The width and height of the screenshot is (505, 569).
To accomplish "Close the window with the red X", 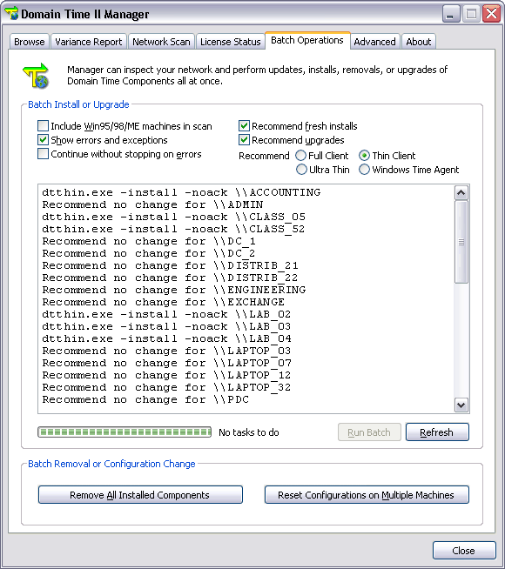I will click(492, 14).
